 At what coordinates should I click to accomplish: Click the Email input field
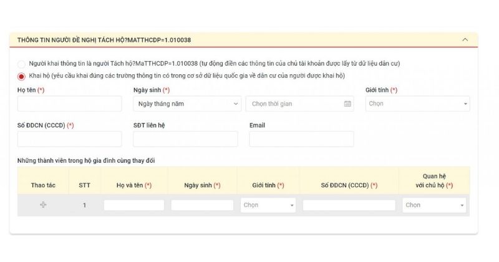point(301,138)
